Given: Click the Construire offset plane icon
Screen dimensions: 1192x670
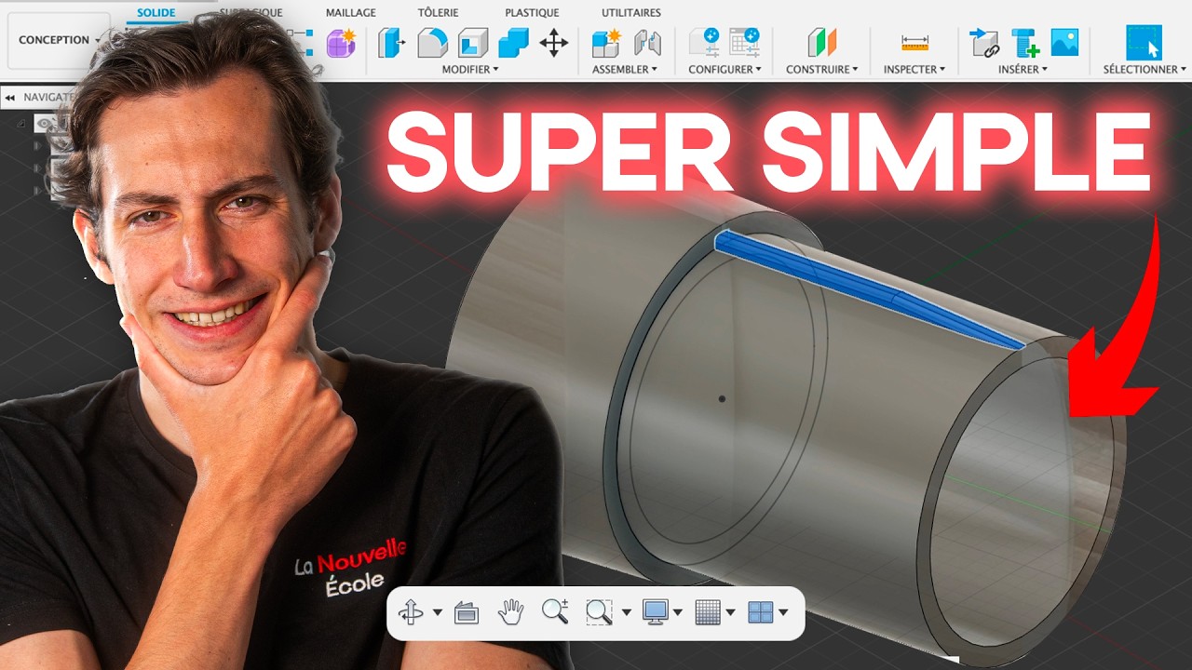Looking at the screenshot, I should [x=822, y=43].
